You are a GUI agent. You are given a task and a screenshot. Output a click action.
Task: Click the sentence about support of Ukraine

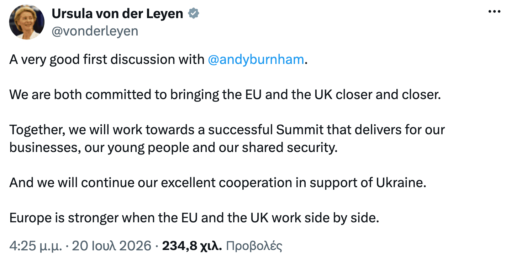click(x=217, y=183)
